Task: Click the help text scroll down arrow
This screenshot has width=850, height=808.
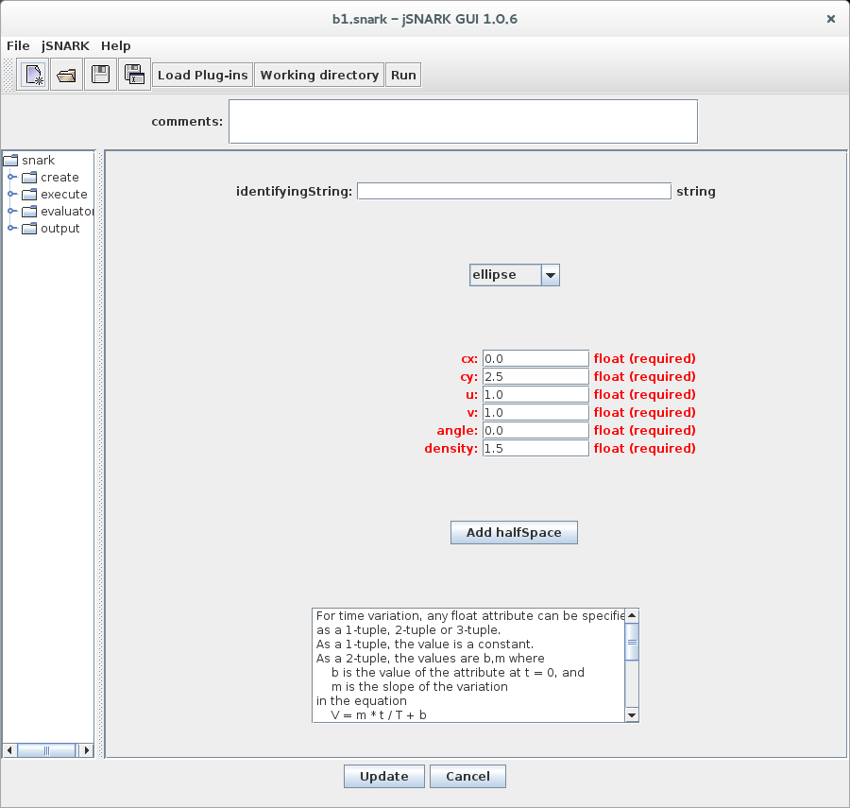Action: [632, 715]
